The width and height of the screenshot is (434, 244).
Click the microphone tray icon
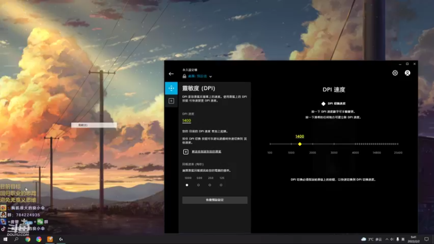click(x=398, y=239)
